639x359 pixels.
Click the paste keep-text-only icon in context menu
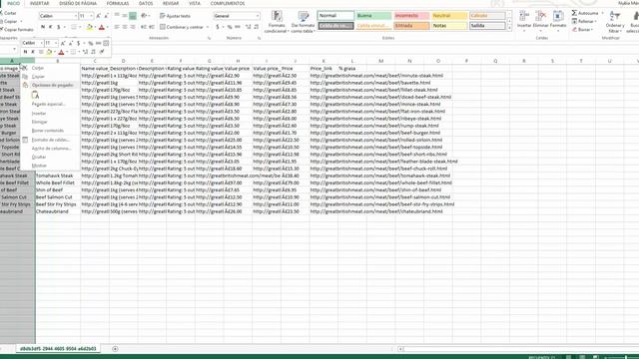(36, 96)
